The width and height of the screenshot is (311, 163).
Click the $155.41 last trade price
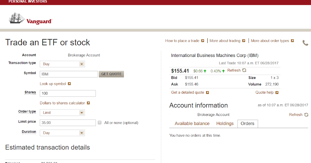coord(180,71)
